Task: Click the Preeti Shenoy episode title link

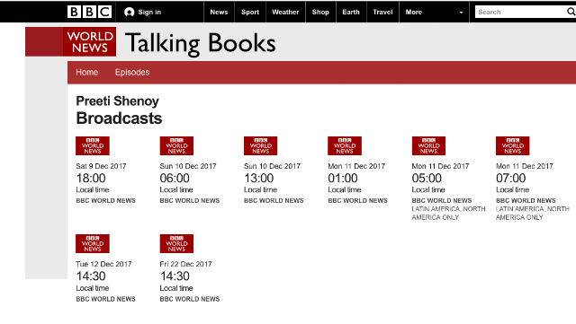Action: click(x=118, y=101)
